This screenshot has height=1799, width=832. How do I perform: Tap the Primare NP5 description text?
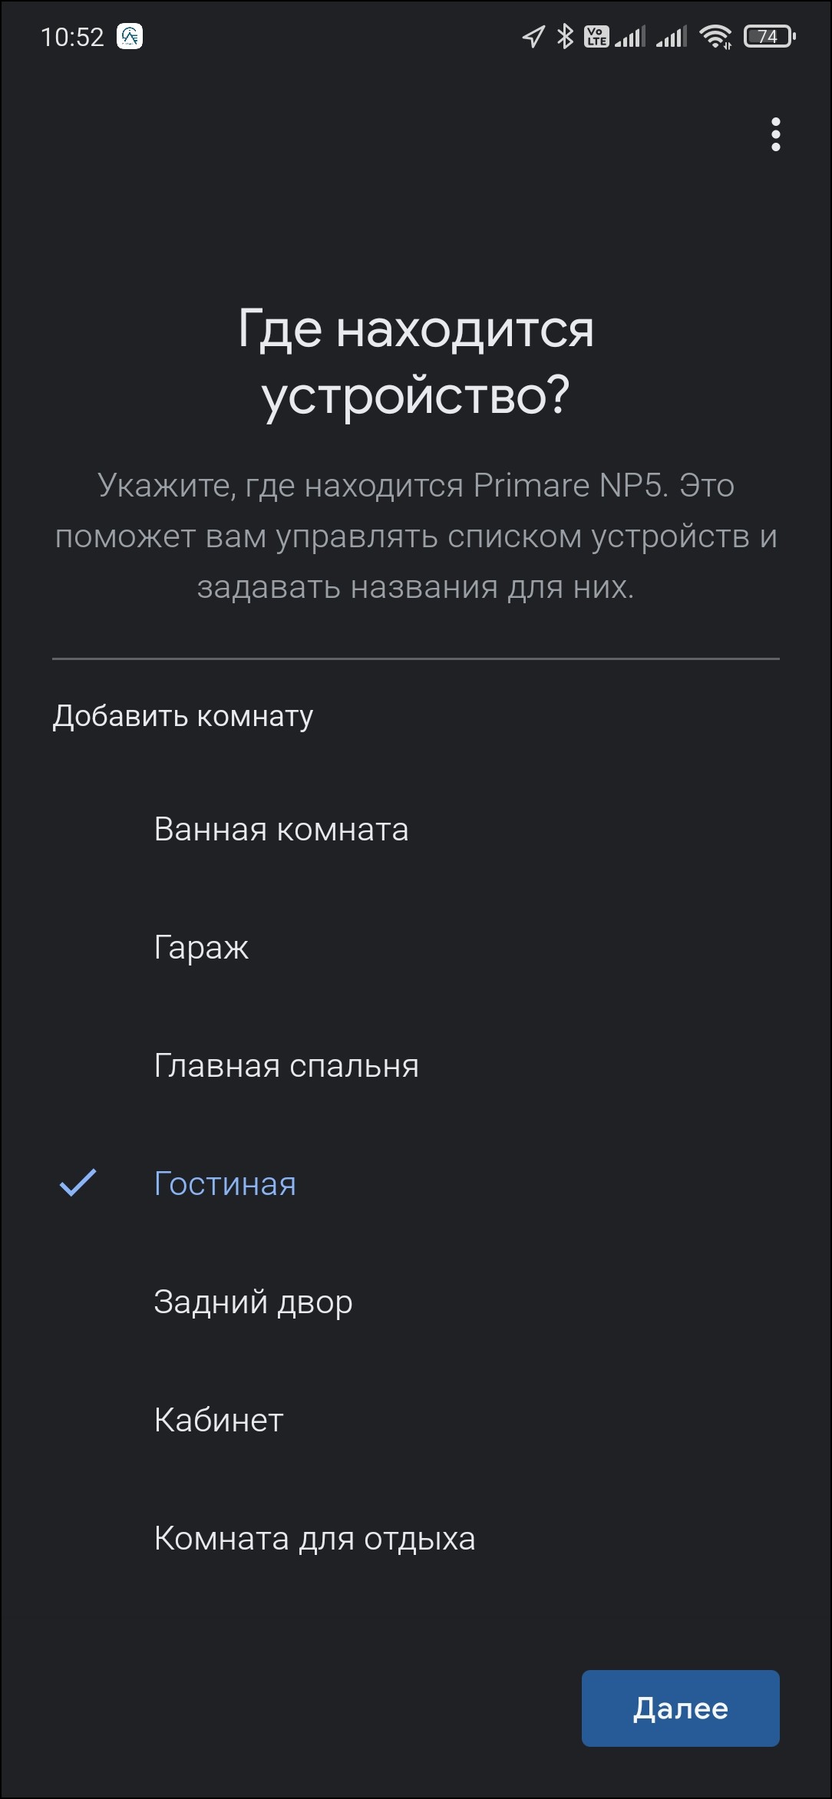pyautogui.click(x=416, y=536)
